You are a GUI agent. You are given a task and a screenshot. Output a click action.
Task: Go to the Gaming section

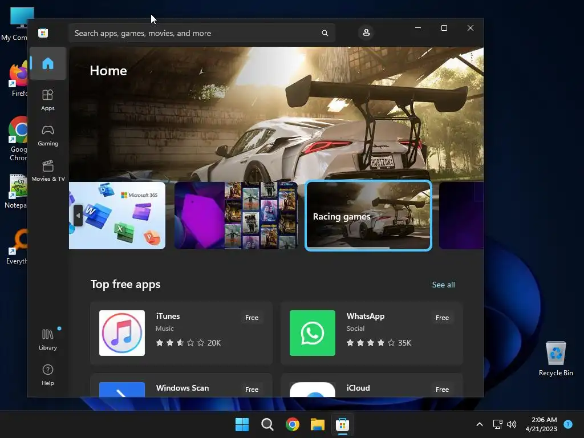(48, 136)
